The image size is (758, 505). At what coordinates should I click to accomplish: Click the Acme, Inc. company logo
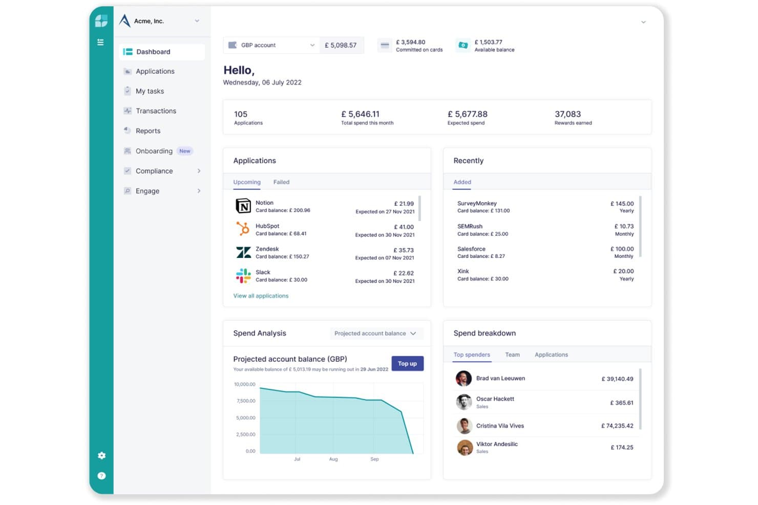point(124,21)
